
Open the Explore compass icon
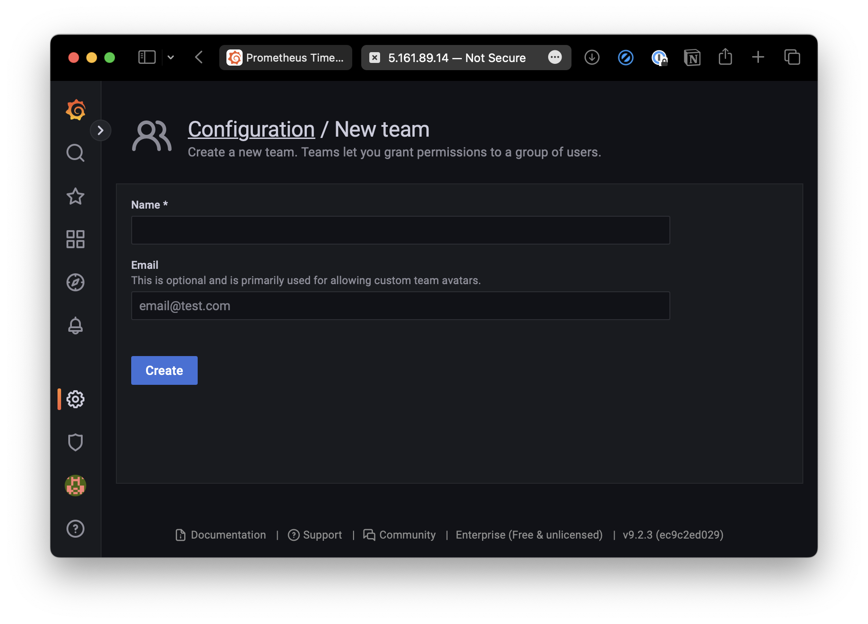(75, 282)
